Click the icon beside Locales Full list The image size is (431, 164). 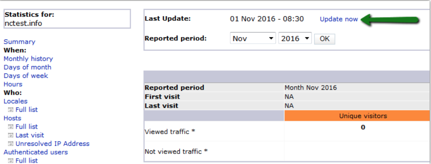point(11,110)
